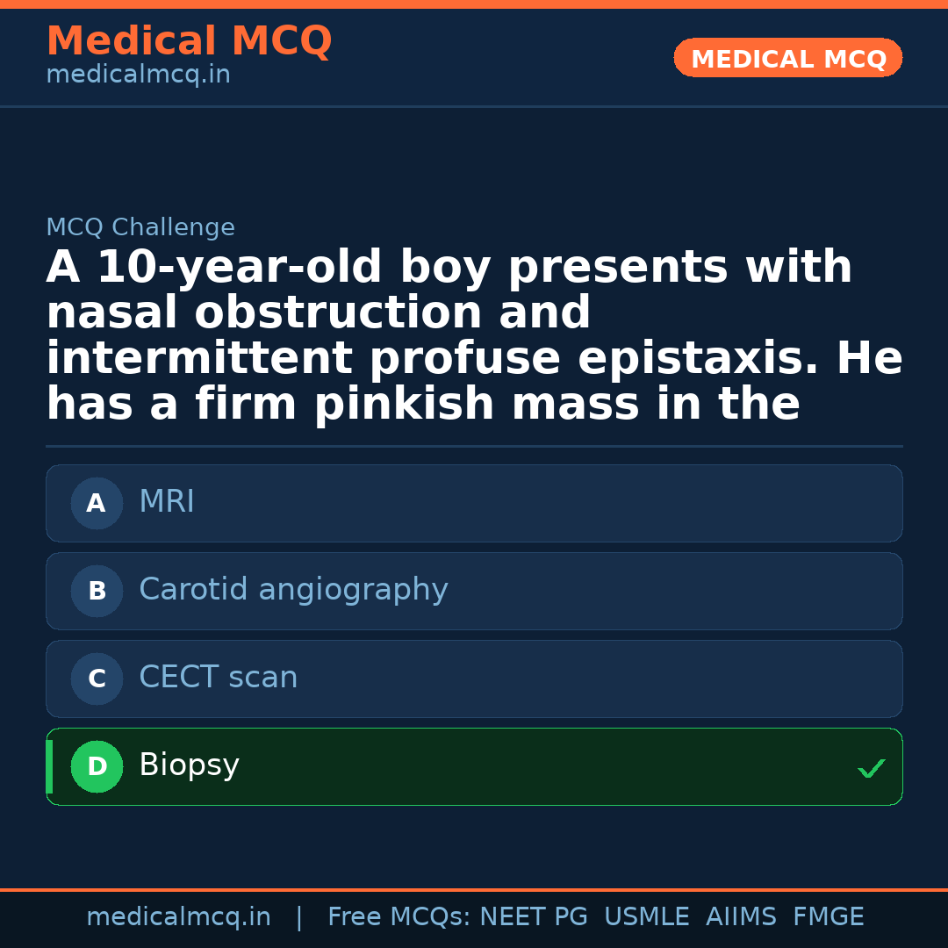Select "FMGE" in the footer bar
The height and width of the screenshot is (948, 948).
coord(829,917)
